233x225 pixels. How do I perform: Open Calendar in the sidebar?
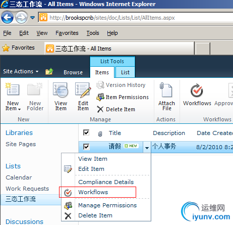point(19,177)
